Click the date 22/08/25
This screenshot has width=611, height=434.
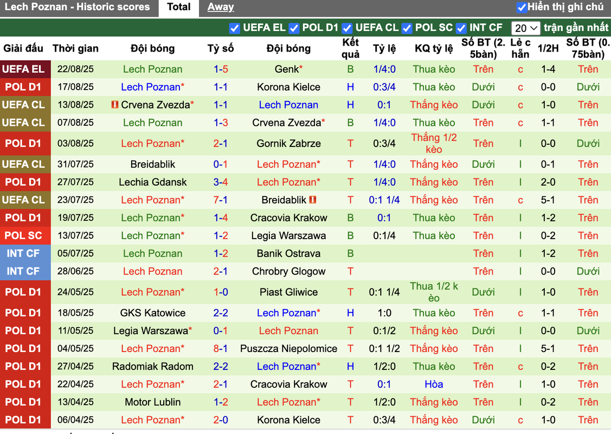(x=75, y=69)
